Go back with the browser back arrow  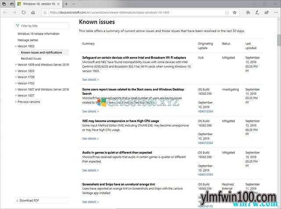(5, 13)
